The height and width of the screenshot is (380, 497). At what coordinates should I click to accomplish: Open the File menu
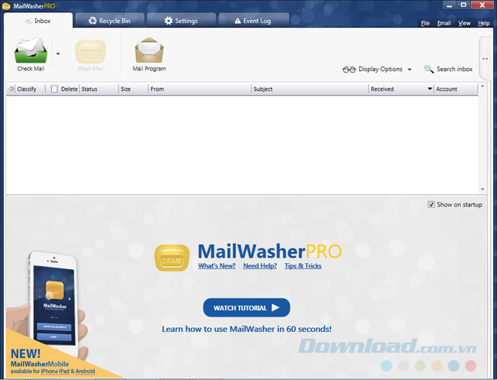(425, 23)
